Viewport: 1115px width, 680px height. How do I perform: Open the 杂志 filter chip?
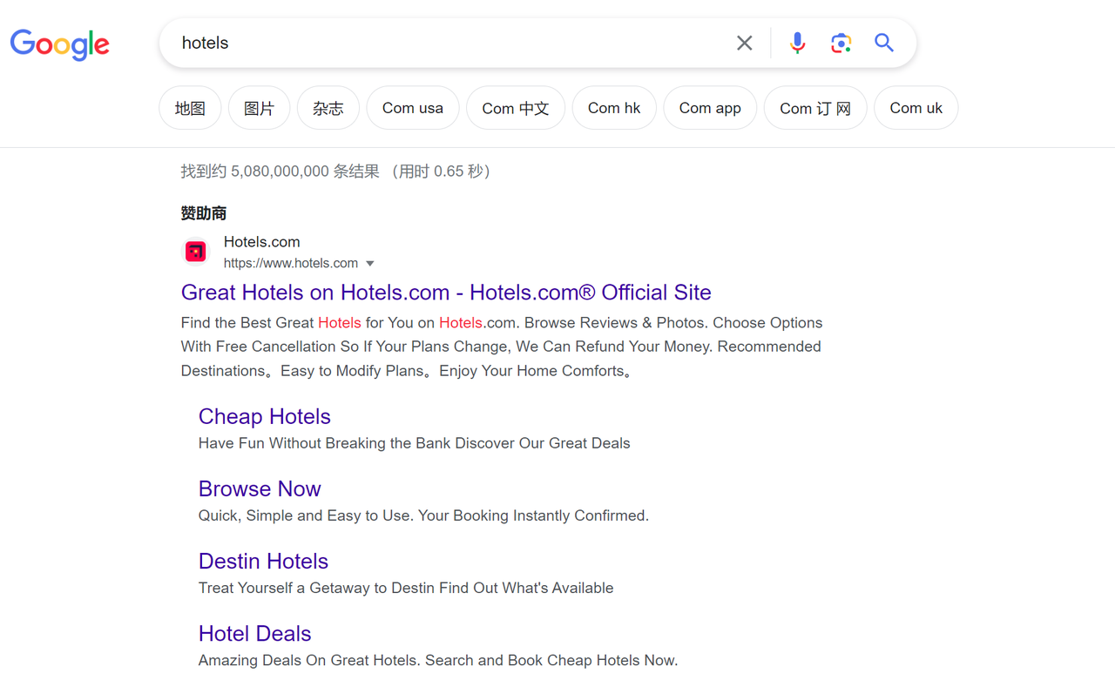coord(328,107)
